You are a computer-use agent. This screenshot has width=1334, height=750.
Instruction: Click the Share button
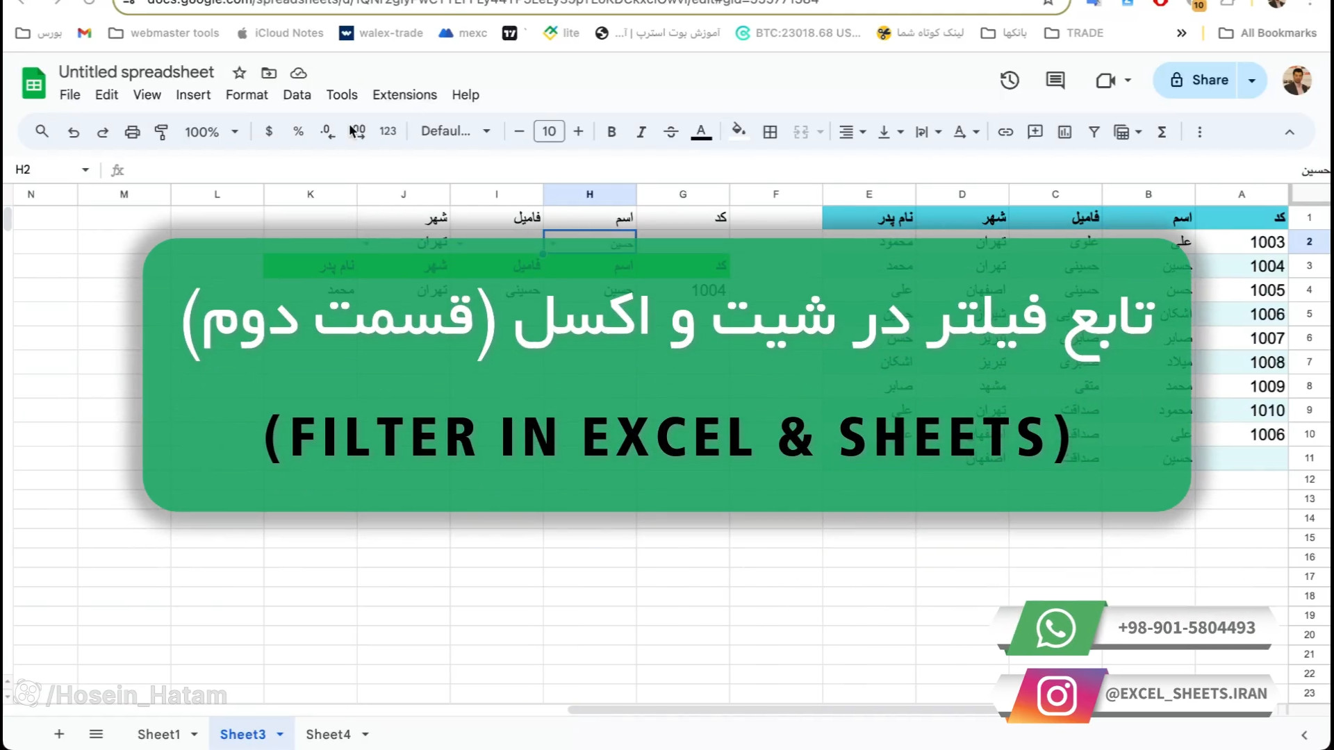1199,80
